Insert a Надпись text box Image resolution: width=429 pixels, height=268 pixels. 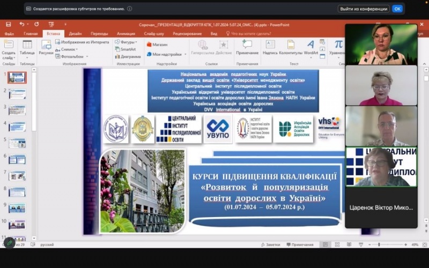coord(270,47)
